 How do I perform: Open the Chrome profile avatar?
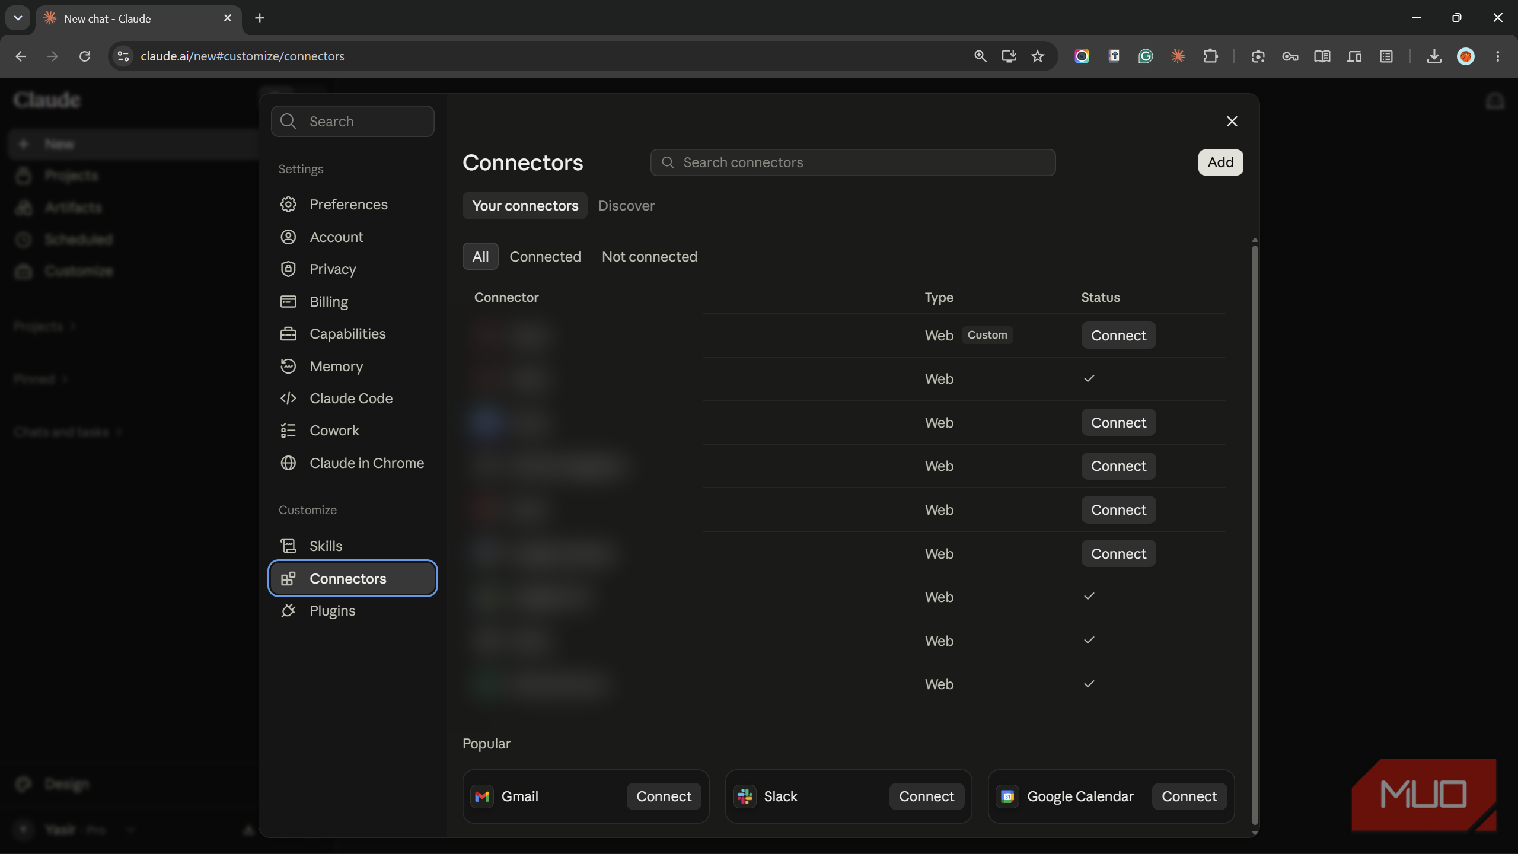click(x=1466, y=56)
